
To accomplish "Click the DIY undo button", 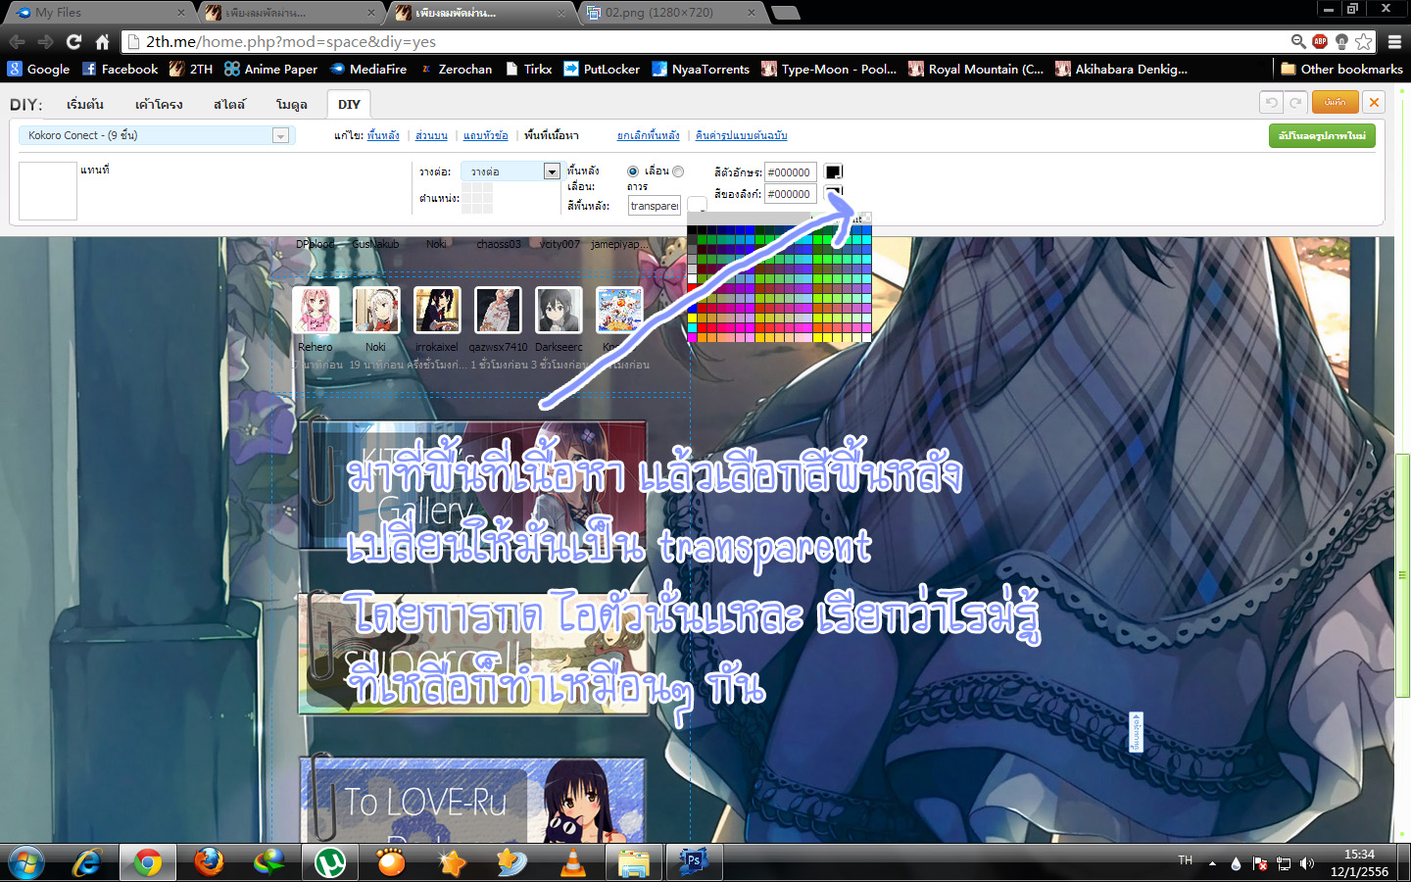I will tap(1271, 102).
